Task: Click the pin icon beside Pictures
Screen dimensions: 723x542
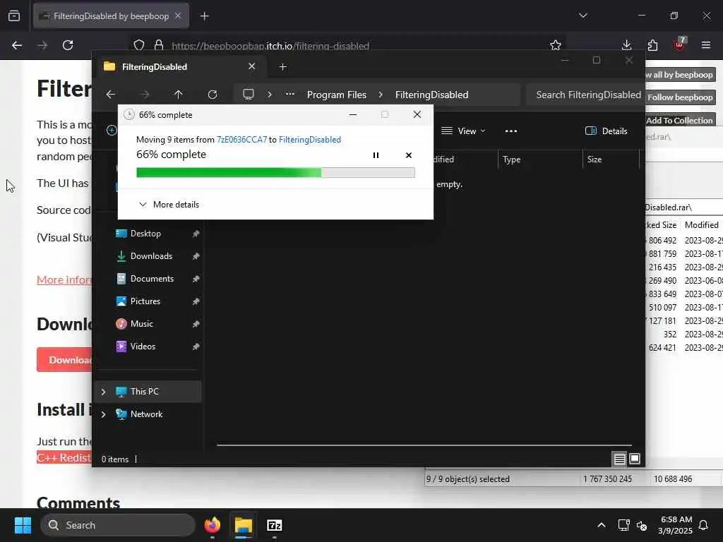Action: tap(196, 301)
